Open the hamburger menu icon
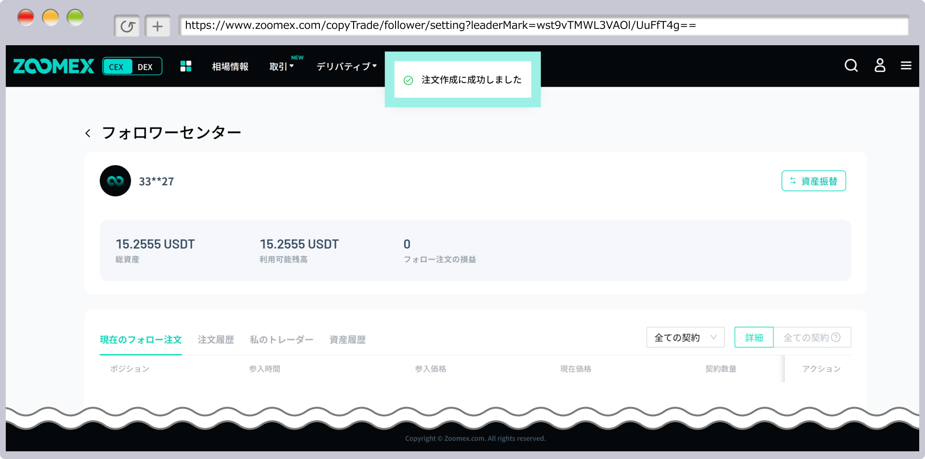This screenshot has width=925, height=459. pos(906,65)
